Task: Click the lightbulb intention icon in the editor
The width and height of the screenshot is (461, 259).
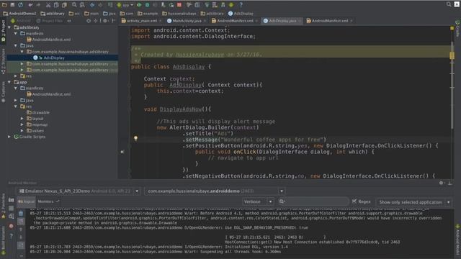Action: [135, 138]
